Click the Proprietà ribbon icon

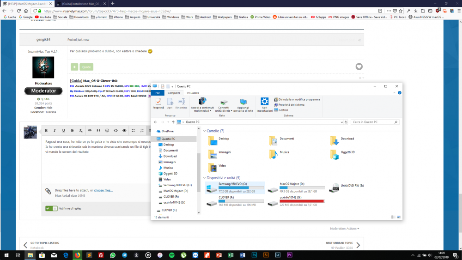tap(158, 103)
